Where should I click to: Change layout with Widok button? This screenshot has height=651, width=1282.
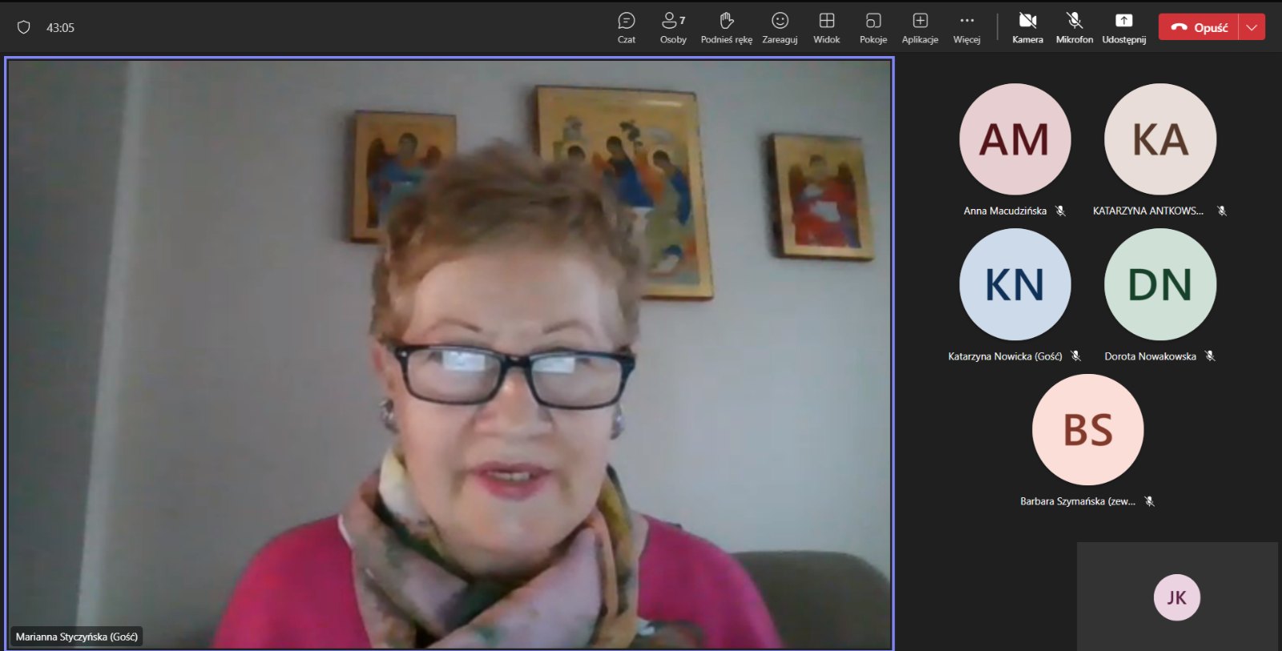click(x=826, y=27)
